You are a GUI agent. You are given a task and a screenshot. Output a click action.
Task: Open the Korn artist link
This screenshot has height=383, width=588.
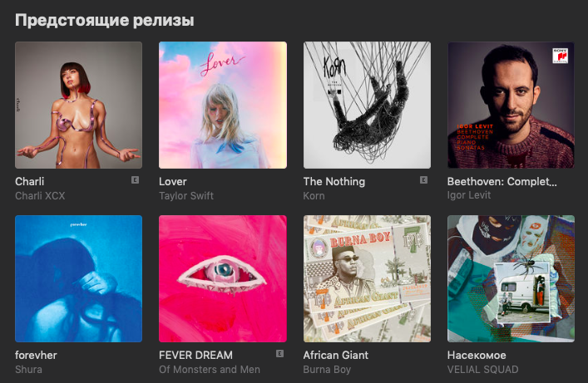pyautogui.click(x=314, y=195)
